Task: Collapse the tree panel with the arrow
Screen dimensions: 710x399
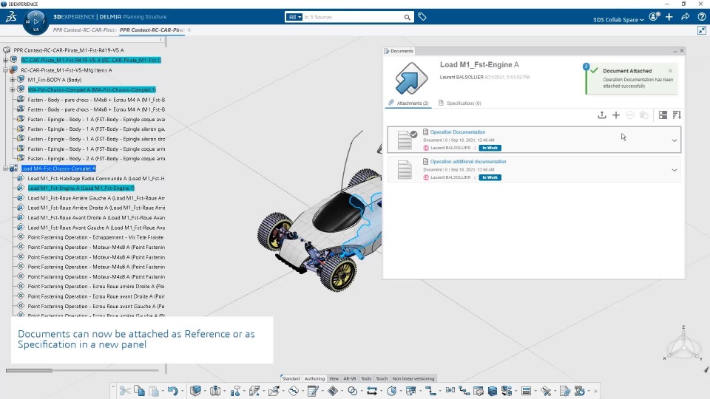Action: pos(161,40)
